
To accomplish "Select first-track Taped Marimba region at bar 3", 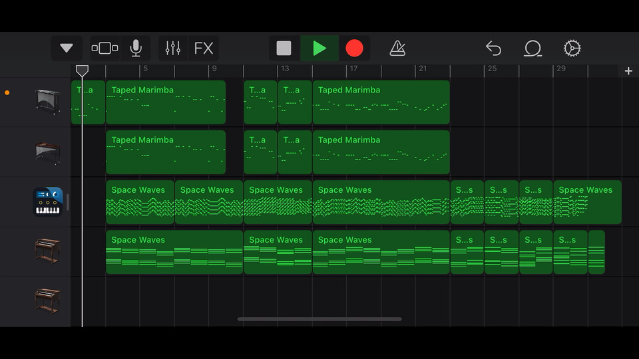I will (166, 102).
